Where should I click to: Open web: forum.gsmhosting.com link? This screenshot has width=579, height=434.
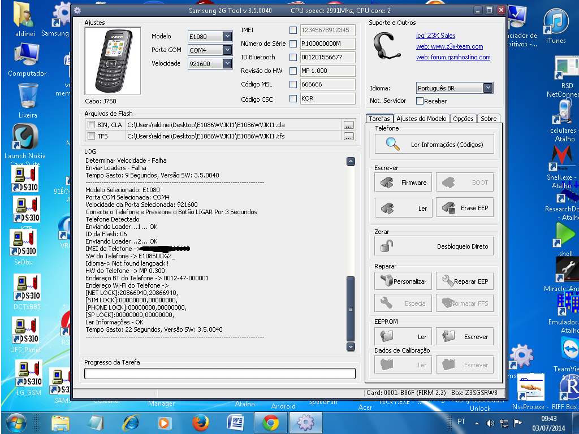pyautogui.click(x=453, y=57)
